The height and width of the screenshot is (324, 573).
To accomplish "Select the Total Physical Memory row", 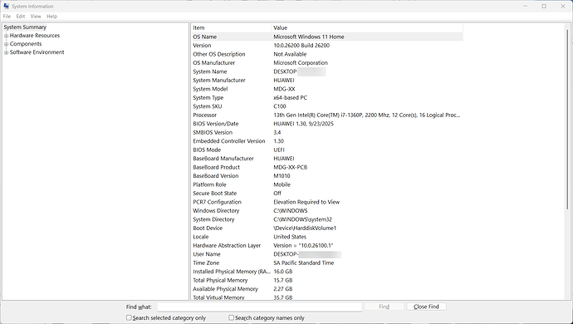I will 327,281.
